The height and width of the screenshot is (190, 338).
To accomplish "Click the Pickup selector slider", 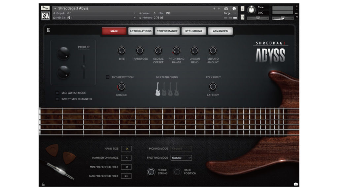I will (x=84, y=66).
